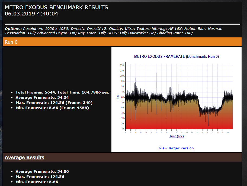Screen dimensions: 247x186
Task: Click Average Results Max. Framerate: 124.56
Action: pos(40,177)
